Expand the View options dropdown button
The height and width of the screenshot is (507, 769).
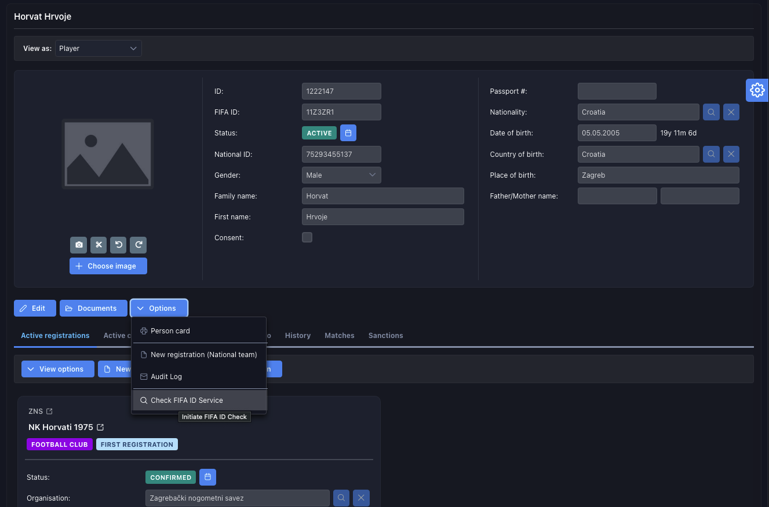pos(57,369)
